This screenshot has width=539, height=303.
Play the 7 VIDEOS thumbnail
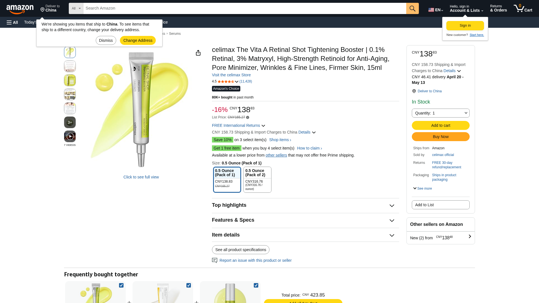[x=70, y=136]
